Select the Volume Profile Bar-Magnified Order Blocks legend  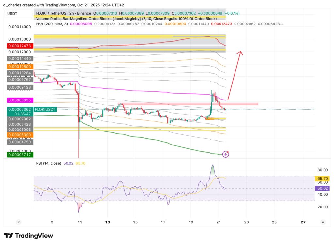[x=98, y=19]
